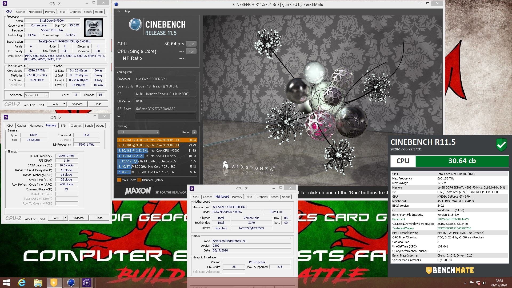
Task: Select About tab in CPU-Z Mainboard window
Action: click(286, 197)
